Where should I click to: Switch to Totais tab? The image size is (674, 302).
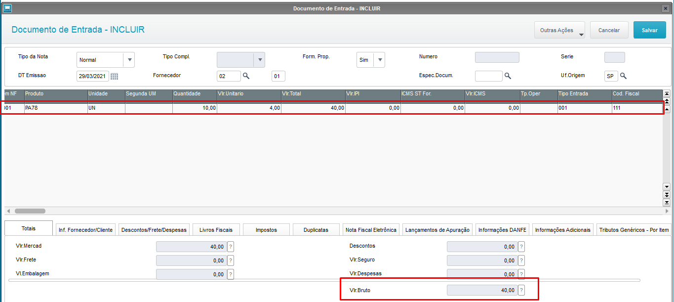tap(28, 229)
